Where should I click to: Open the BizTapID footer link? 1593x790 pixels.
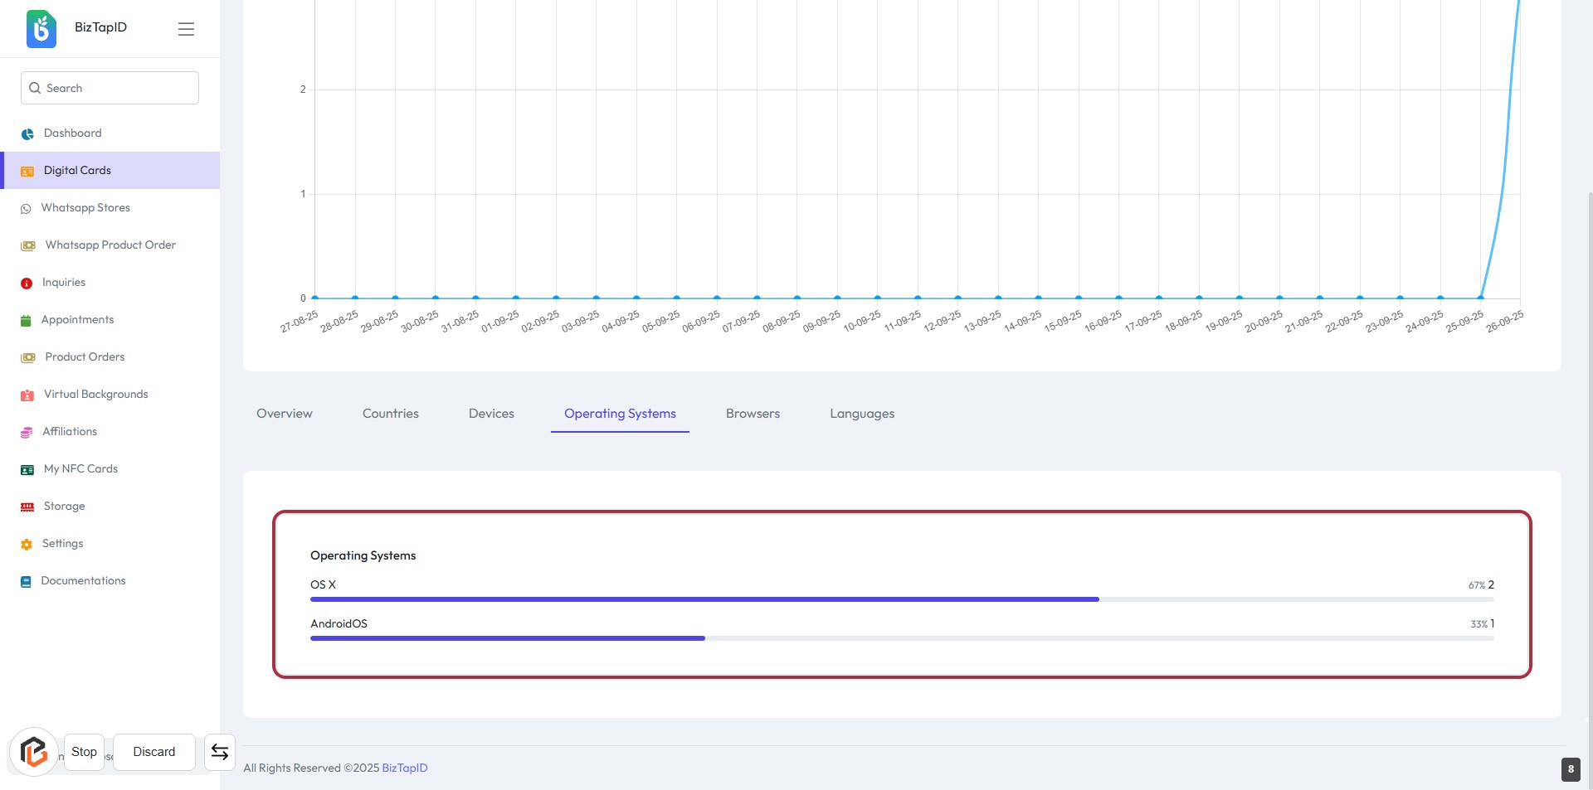[405, 768]
